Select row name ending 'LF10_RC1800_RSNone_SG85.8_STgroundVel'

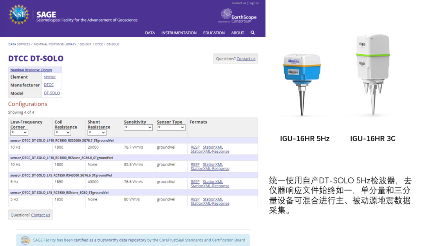point(61,158)
